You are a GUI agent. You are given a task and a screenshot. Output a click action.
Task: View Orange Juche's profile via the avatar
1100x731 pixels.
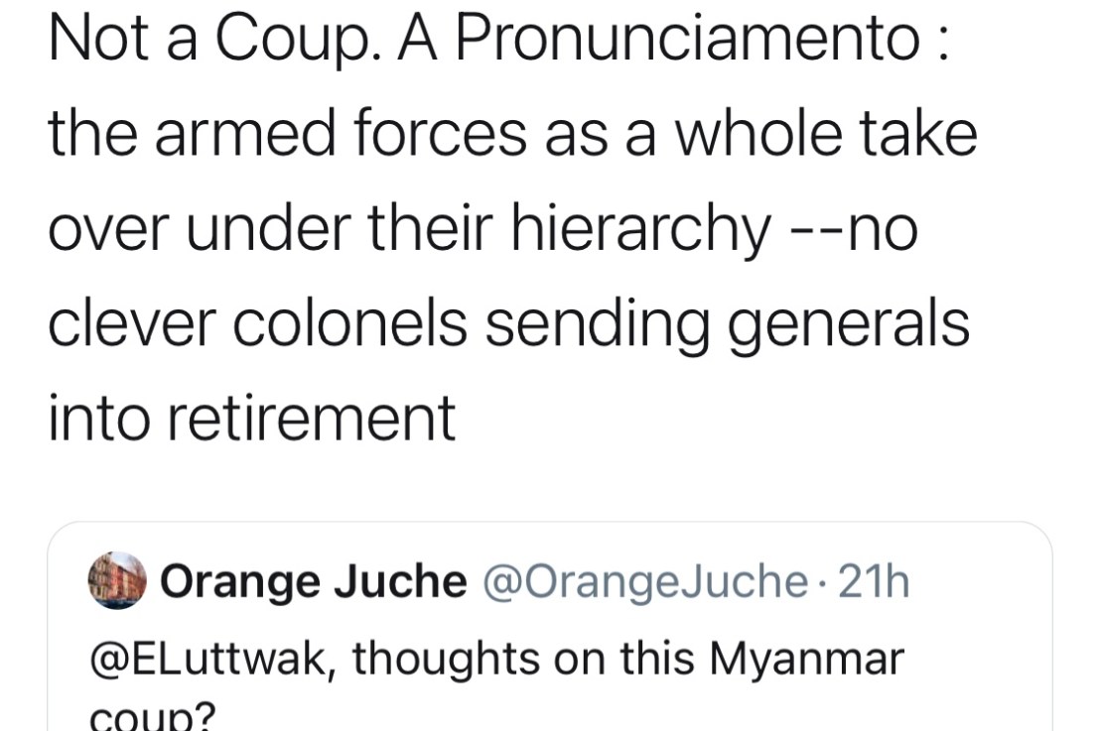click(x=111, y=580)
